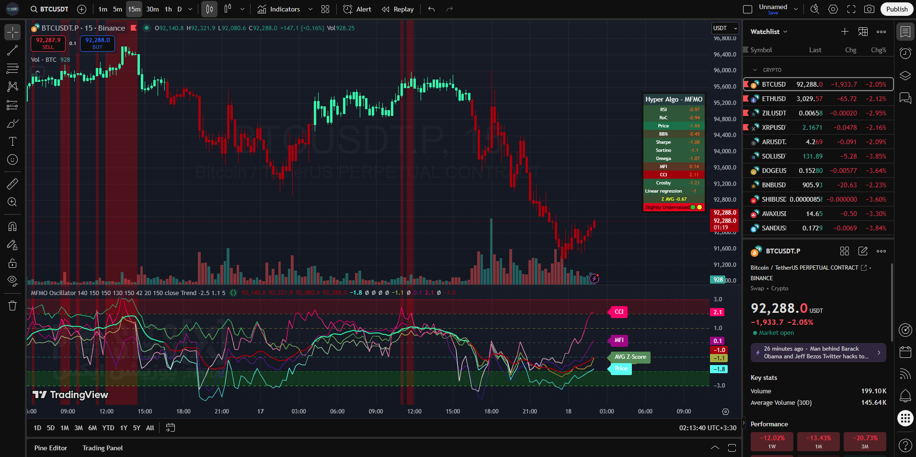Toggle hide all drawings eye icon
This screenshot has height=457, width=916.
click(12, 281)
